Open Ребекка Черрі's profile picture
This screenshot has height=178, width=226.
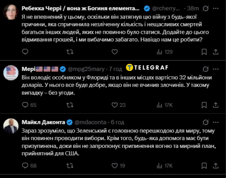coord(11,12)
